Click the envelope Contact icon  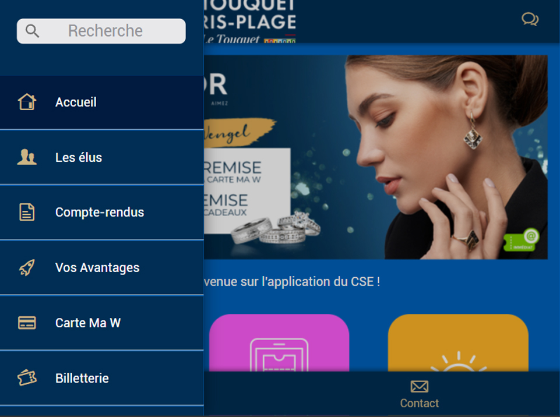coord(420,386)
